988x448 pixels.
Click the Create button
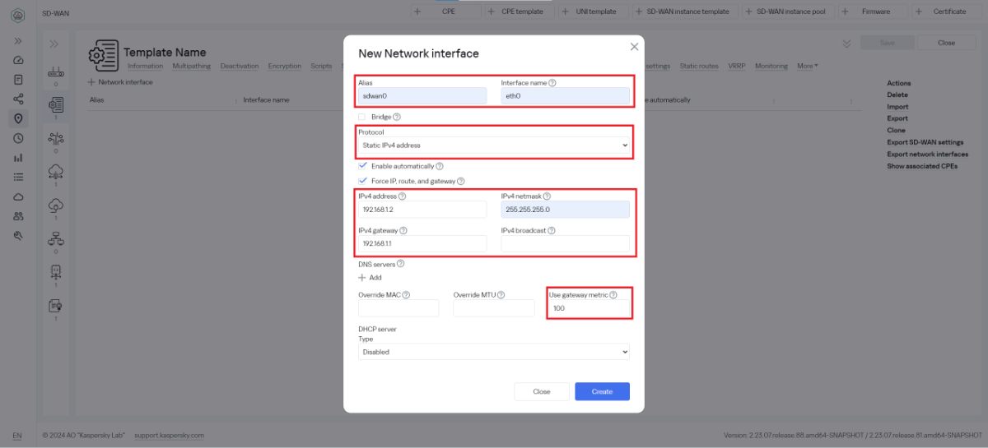tap(602, 391)
